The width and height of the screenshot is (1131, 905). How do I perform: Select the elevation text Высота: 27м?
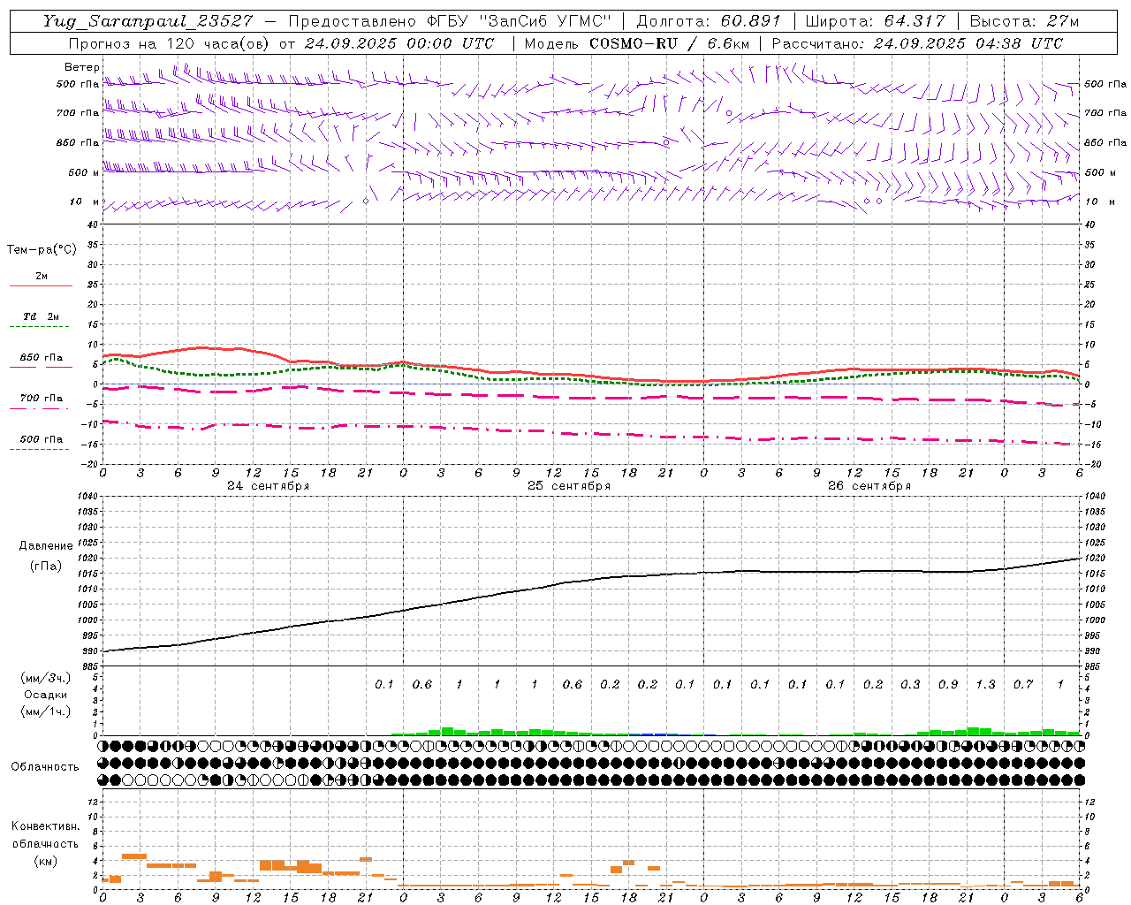1024,21
